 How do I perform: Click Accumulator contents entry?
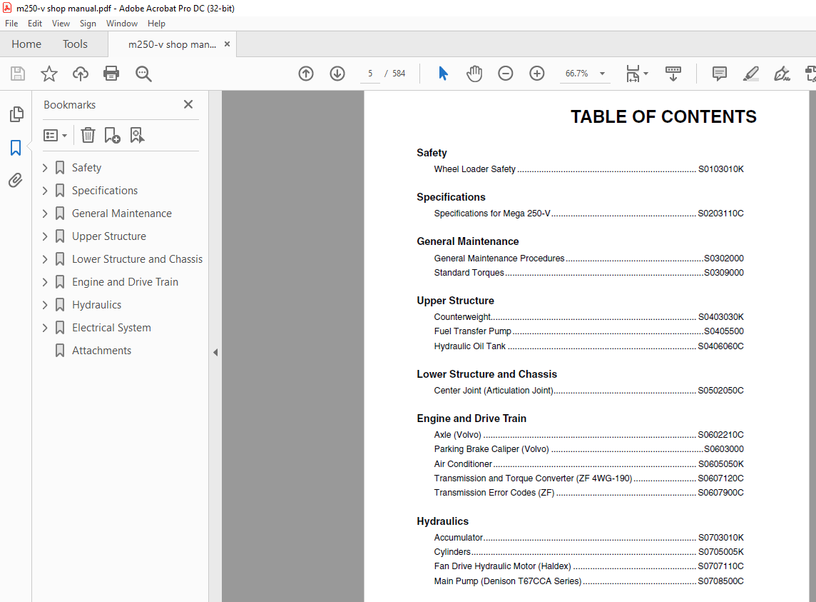(x=588, y=537)
